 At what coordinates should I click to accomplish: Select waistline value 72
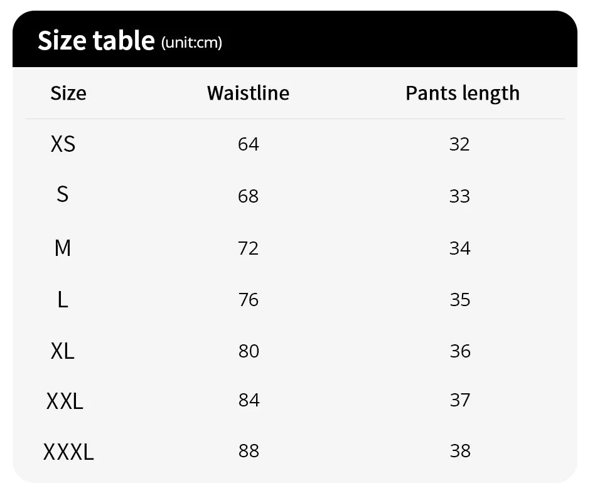248,248
